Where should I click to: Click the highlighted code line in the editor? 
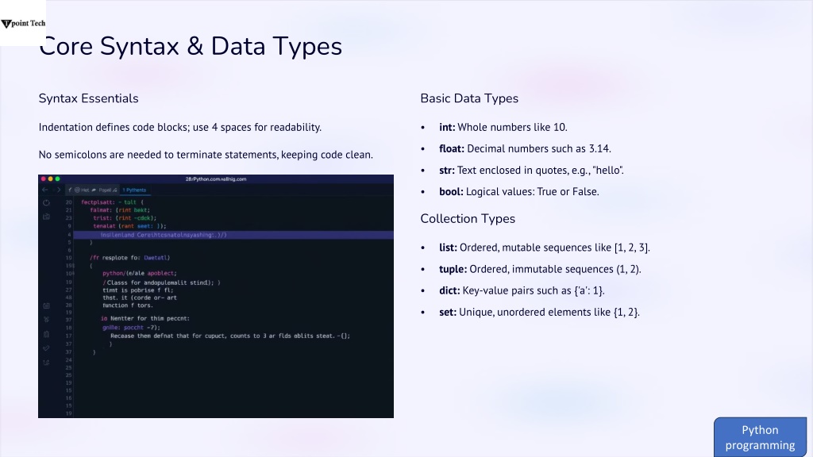click(x=233, y=235)
